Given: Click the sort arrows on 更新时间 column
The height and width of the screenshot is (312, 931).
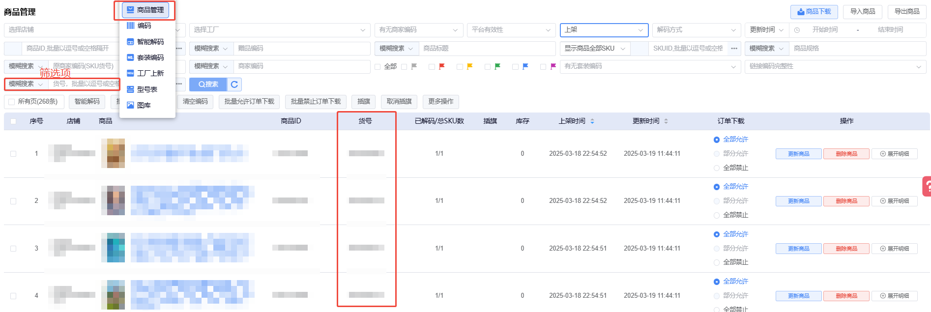Looking at the screenshot, I should tap(666, 121).
